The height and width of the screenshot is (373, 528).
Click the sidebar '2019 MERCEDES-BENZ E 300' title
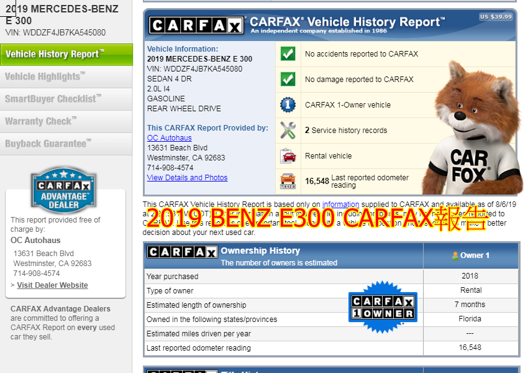(62, 15)
